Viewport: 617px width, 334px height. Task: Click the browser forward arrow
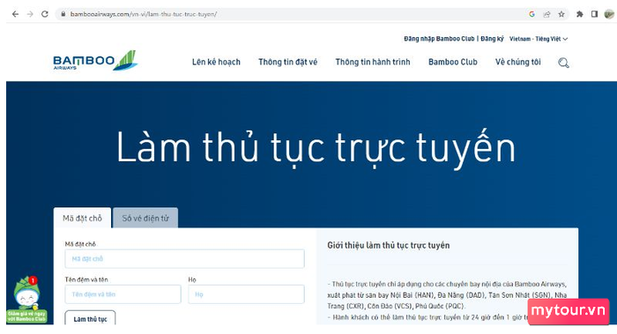pos(30,14)
